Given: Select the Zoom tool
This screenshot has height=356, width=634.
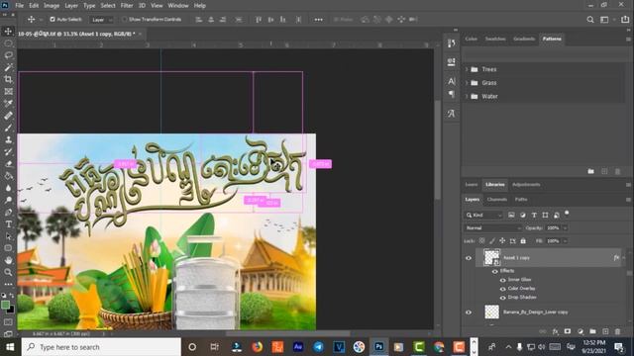Looking at the screenshot, I should [8, 273].
